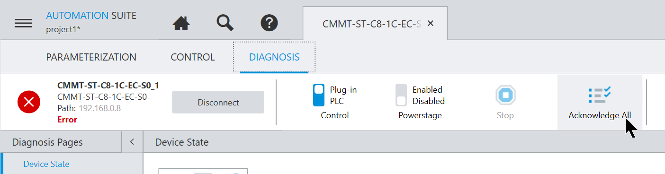
Task: Toggle the Plug-in/PLC control switch
Action: 319,95
